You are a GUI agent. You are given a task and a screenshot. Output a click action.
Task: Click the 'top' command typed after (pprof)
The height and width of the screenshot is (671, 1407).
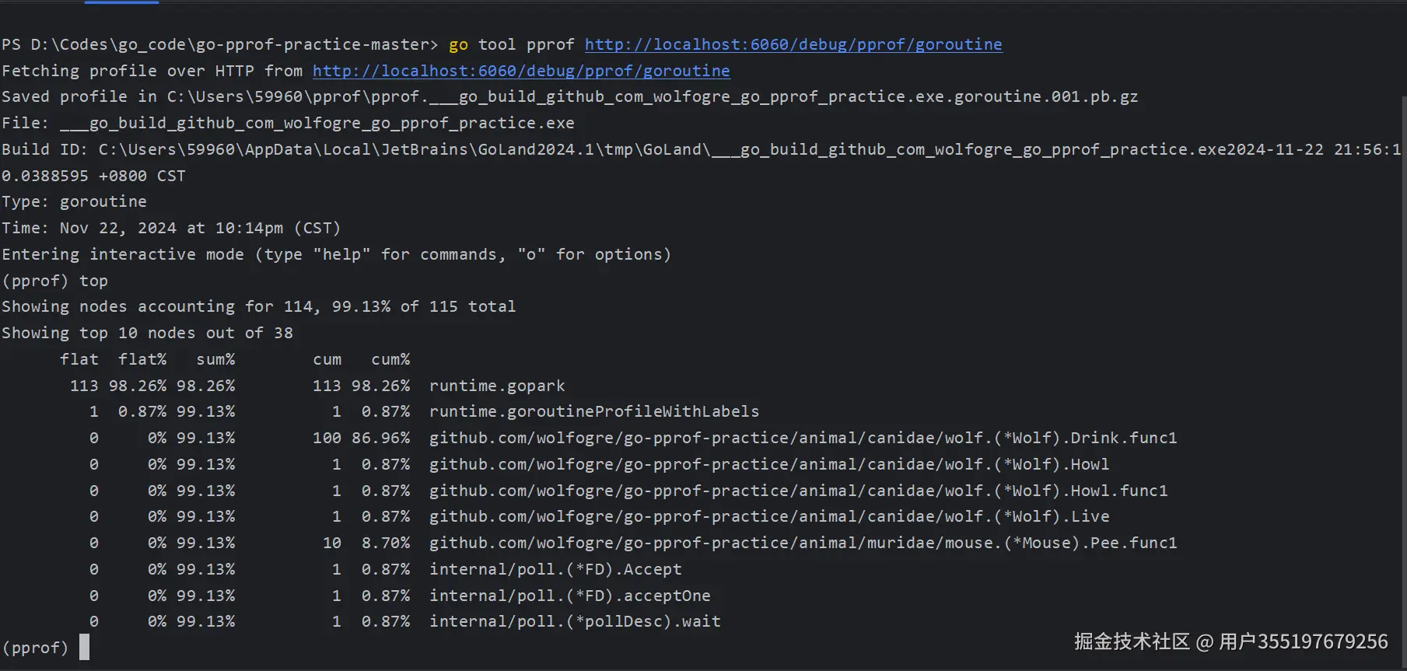[93, 281]
